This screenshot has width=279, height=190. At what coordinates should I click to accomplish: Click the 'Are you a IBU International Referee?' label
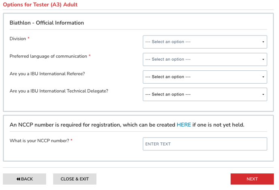pyautogui.click(x=47, y=74)
